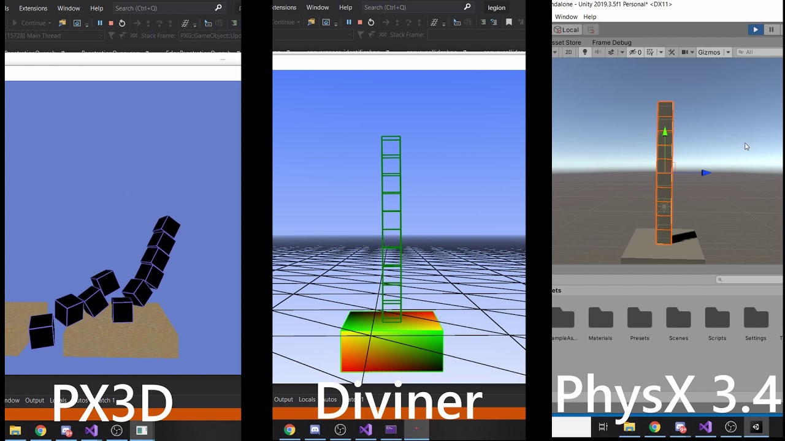Screen dimensions: 785x441
Task: Open Visual Studio from the Diviner taskbar
Action: 366,429
